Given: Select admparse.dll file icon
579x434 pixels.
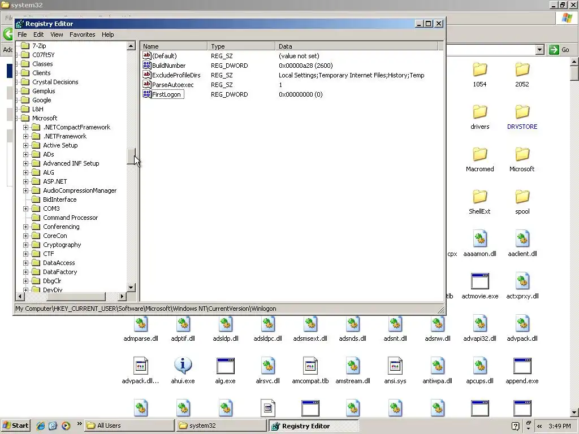Looking at the screenshot, I should click(x=141, y=324).
